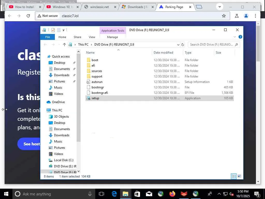Open the Windows Start menu
The image size is (265, 199).
pos(6,194)
